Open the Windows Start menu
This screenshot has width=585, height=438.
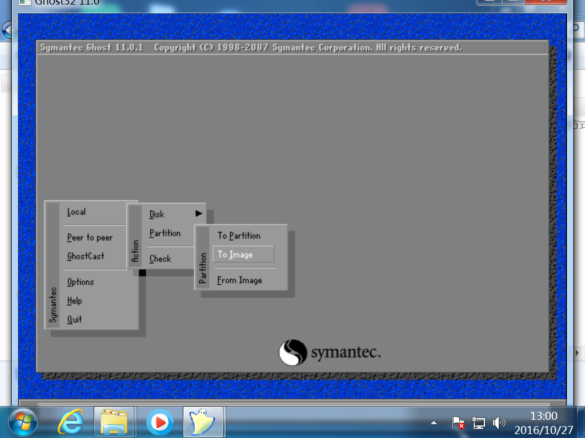pyautogui.click(x=23, y=423)
